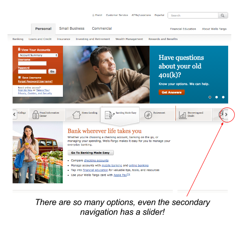Viewport: 245px width, 225px height.
Task: Open the Financial Education top link
Action: [183, 29]
